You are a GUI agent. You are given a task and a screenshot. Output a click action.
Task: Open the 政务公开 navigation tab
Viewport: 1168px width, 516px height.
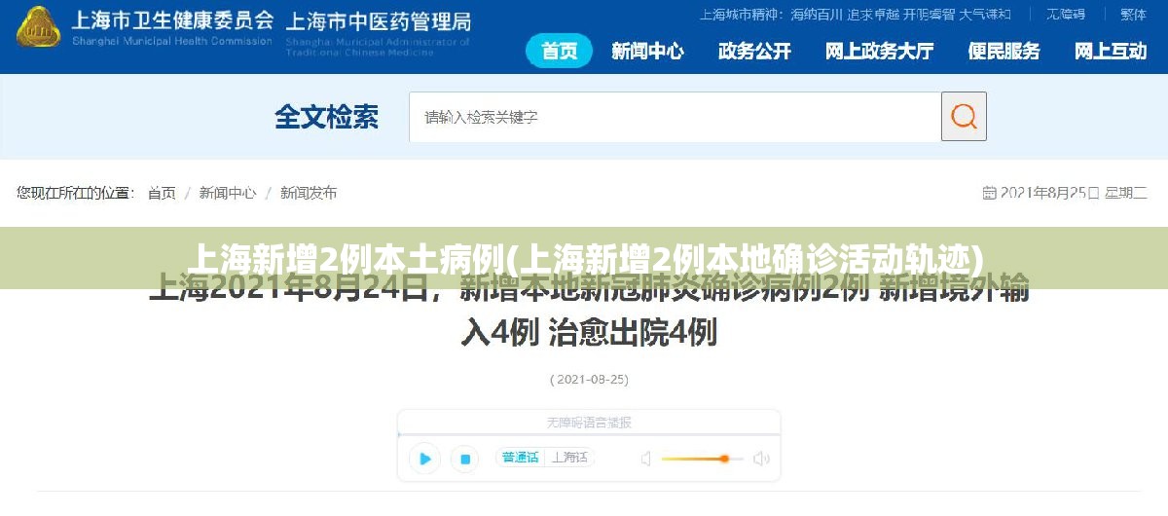pos(754,51)
